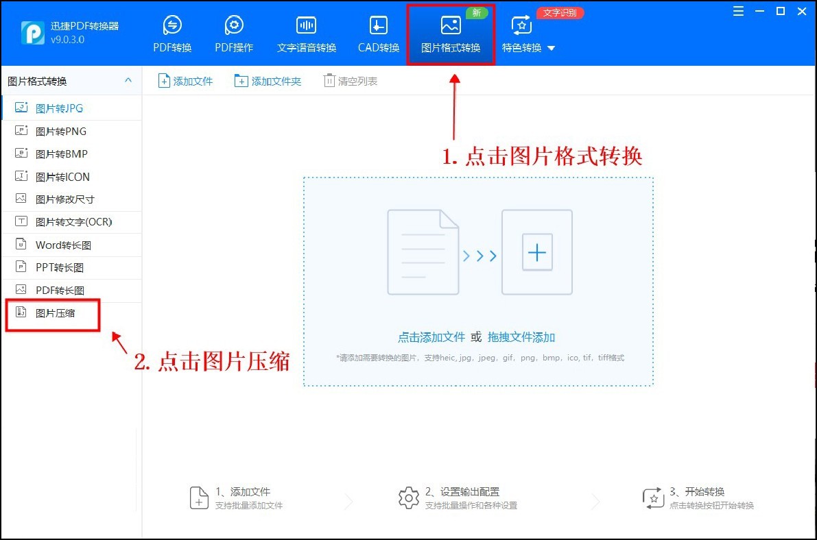Click the dashed file drop zone area
Screen dimensions: 817x540
tap(478, 281)
